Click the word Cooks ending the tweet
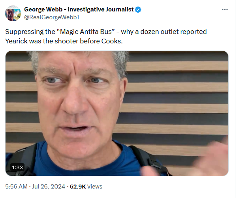 click(x=112, y=41)
